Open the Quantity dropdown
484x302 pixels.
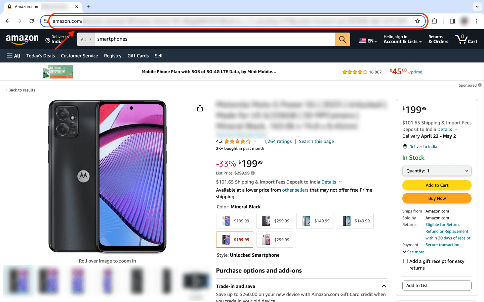pyautogui.click(x=437, y=171)
